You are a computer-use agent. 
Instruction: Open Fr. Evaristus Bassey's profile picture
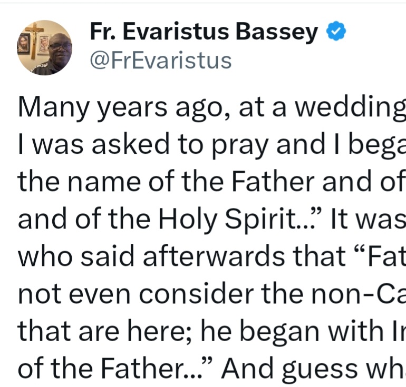coord(44,48)
